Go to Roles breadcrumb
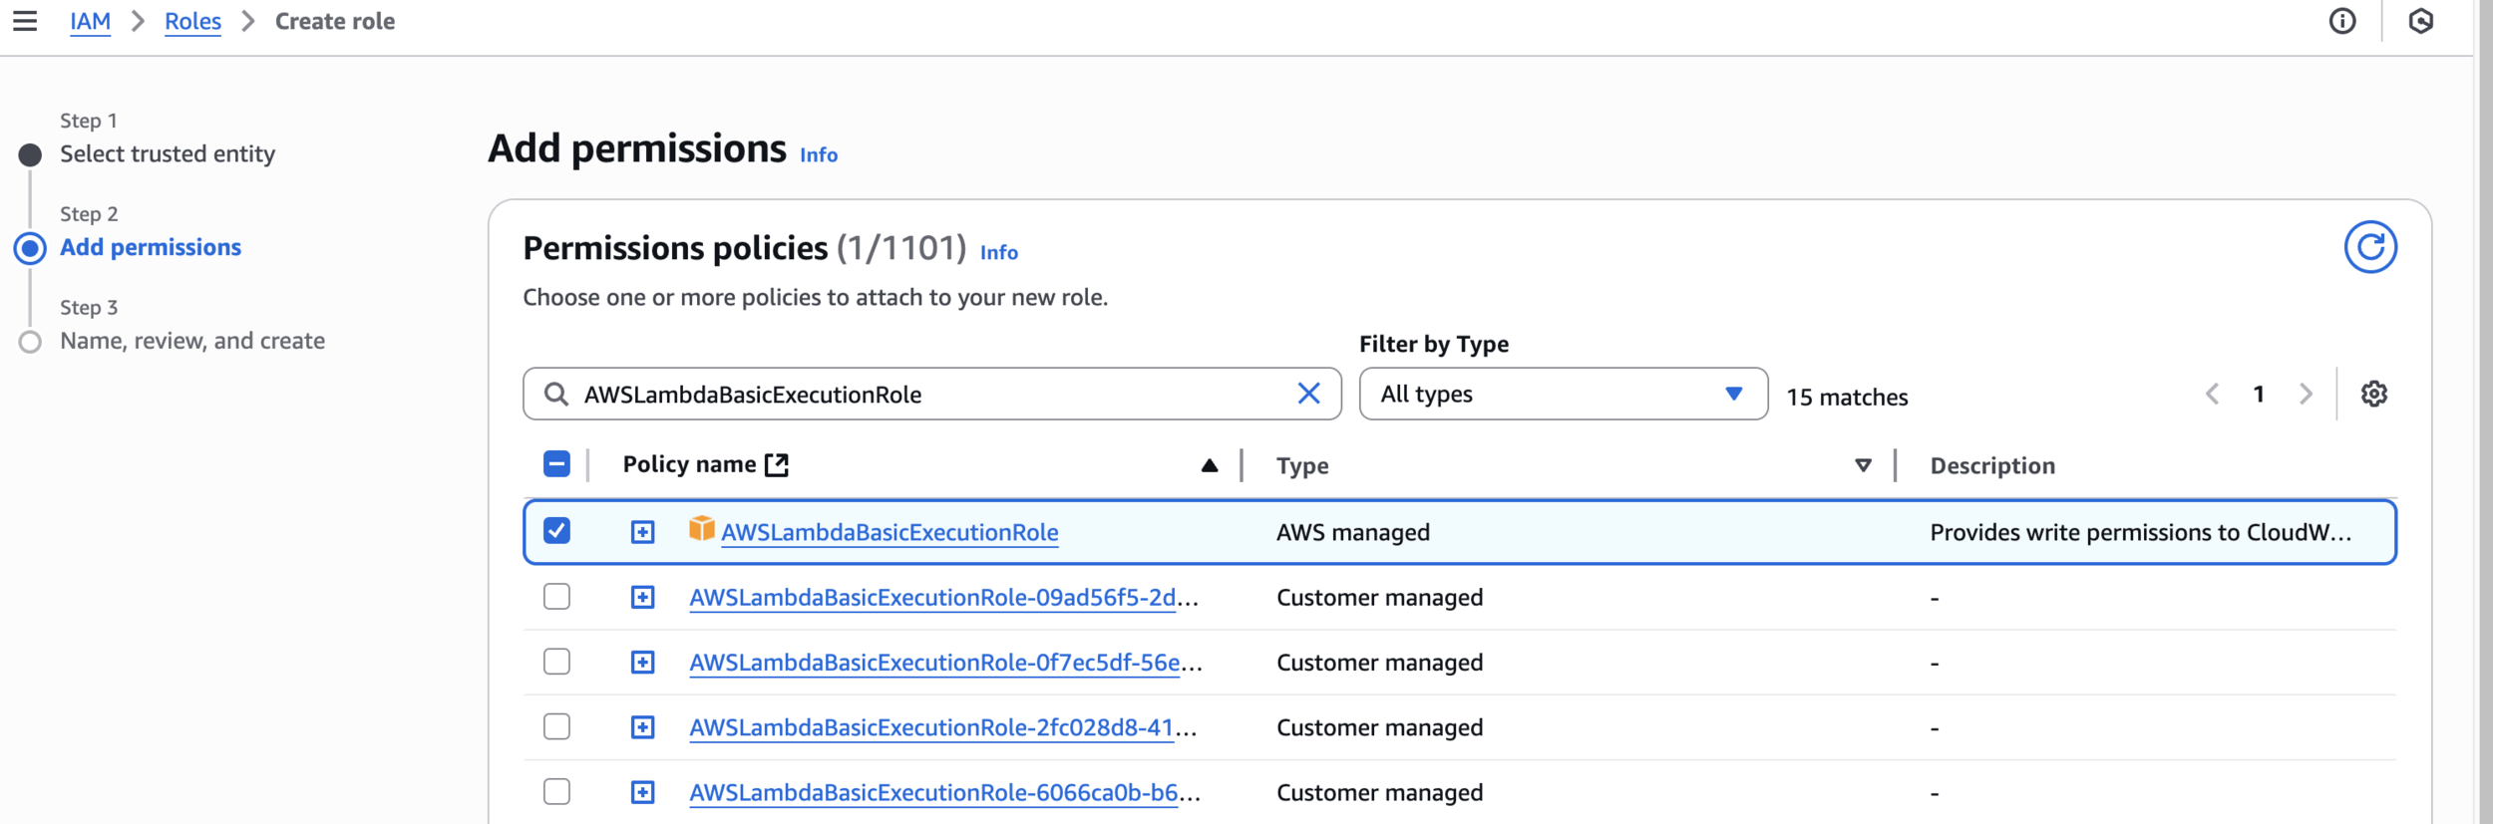2493x824 pixels. coord(192,21)
